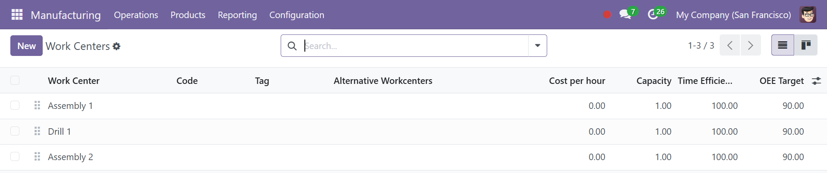The image size is (827, 173).
Task: Open company switcher My Company (San Francisco)
Action: click(733, 15)
